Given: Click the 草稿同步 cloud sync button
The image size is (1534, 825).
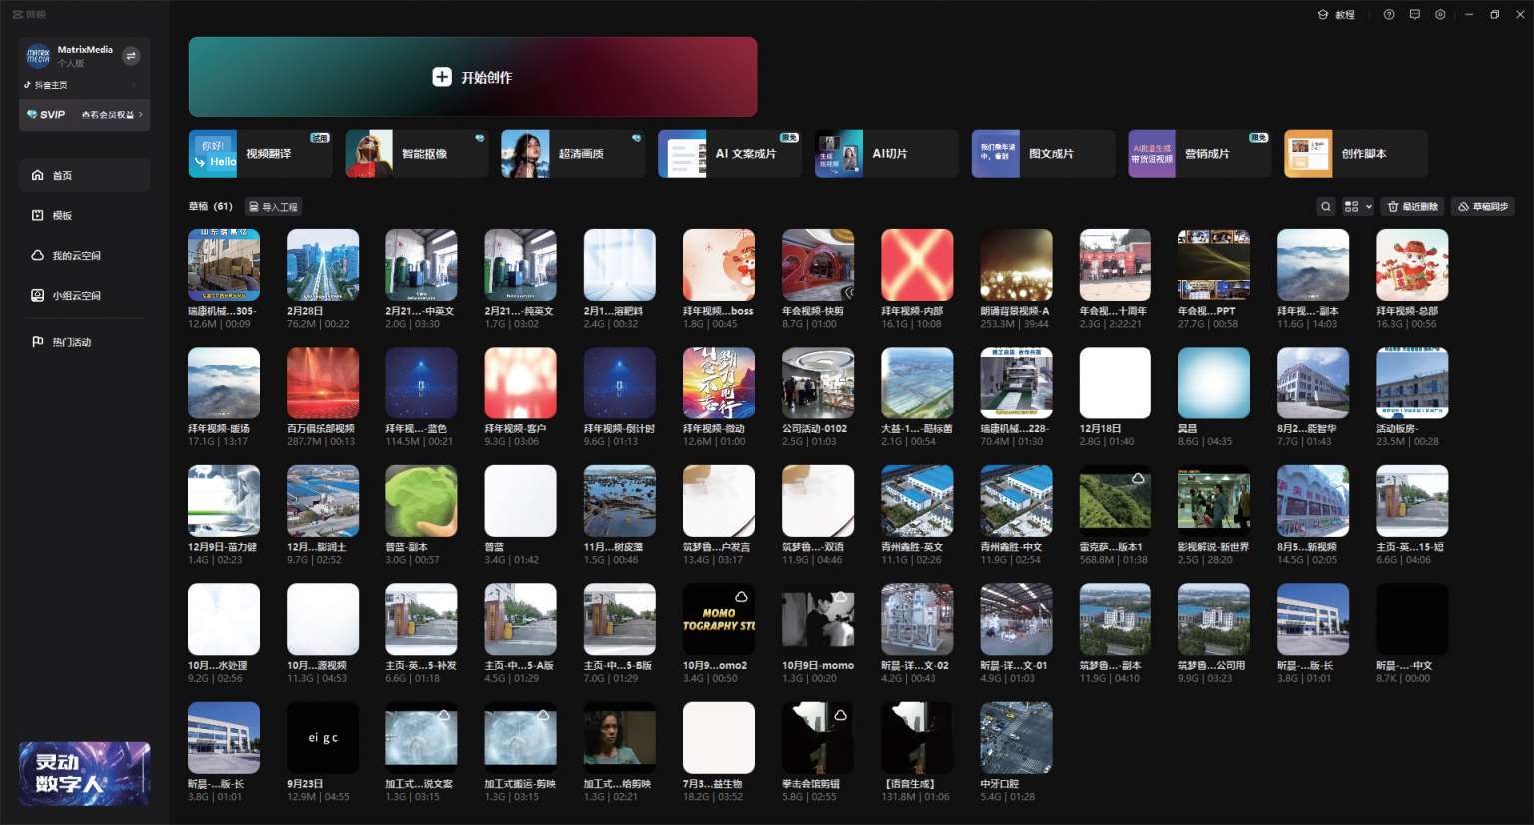Looking at the screenshot, I should (x=1482, y=207).
